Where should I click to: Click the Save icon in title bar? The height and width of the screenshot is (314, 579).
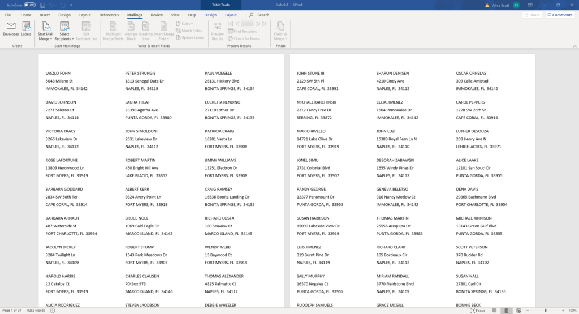click(41, 5)
